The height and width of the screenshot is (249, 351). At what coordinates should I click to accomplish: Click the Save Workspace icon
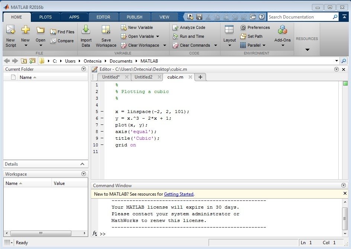[x=106, y=30]
